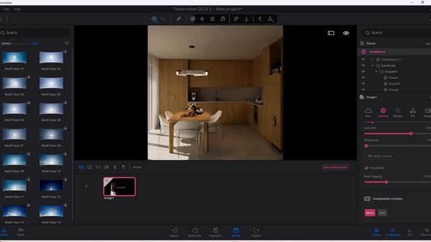Toggle visibility of first Group item under Group#11
The image size is (431, 242).
pyautogui.click(x=363, y=78)
